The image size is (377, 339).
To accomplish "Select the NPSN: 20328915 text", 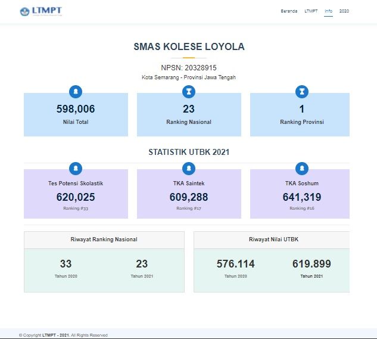I will (189, 68).
